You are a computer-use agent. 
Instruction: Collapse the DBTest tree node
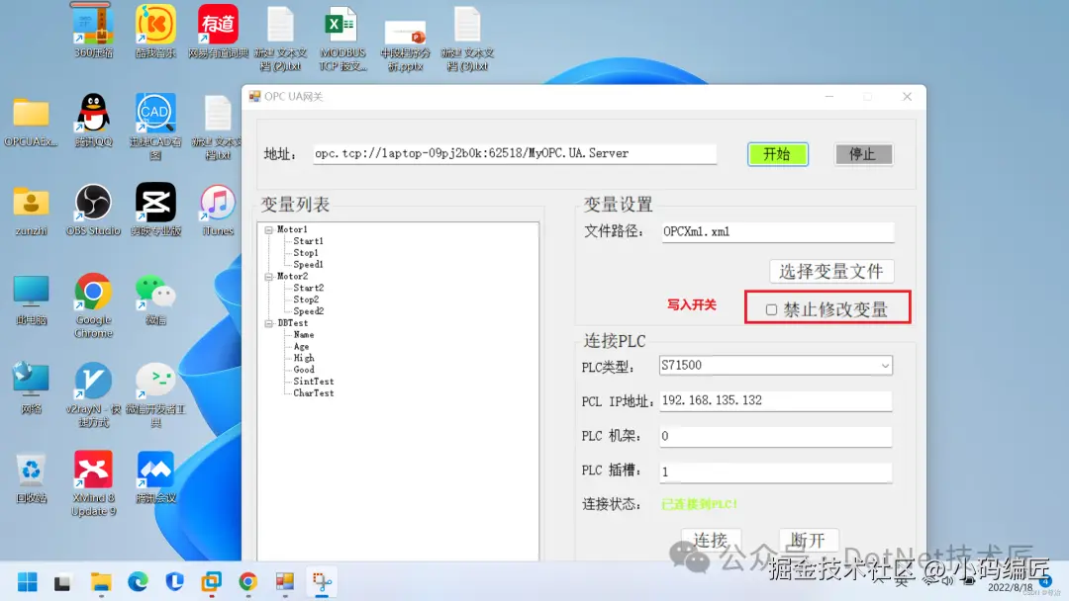click(268, 323)
